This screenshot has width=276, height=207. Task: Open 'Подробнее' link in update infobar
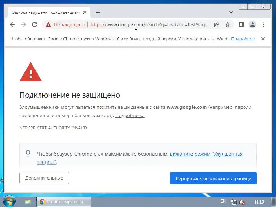[x=243, y=39]
